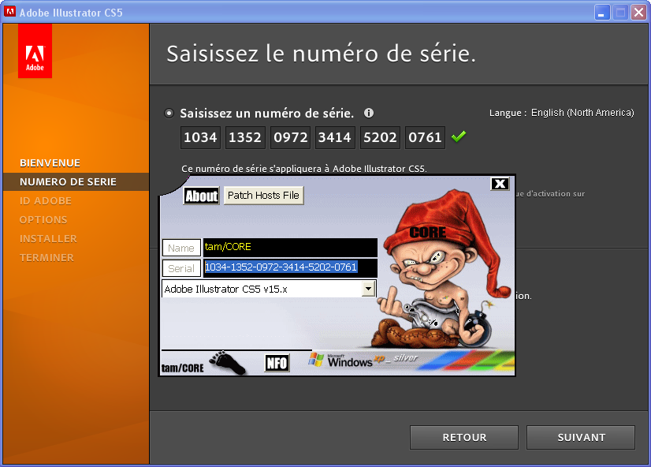
Task: Click the serial field containing 1352
Action: [x=245, y=137]
